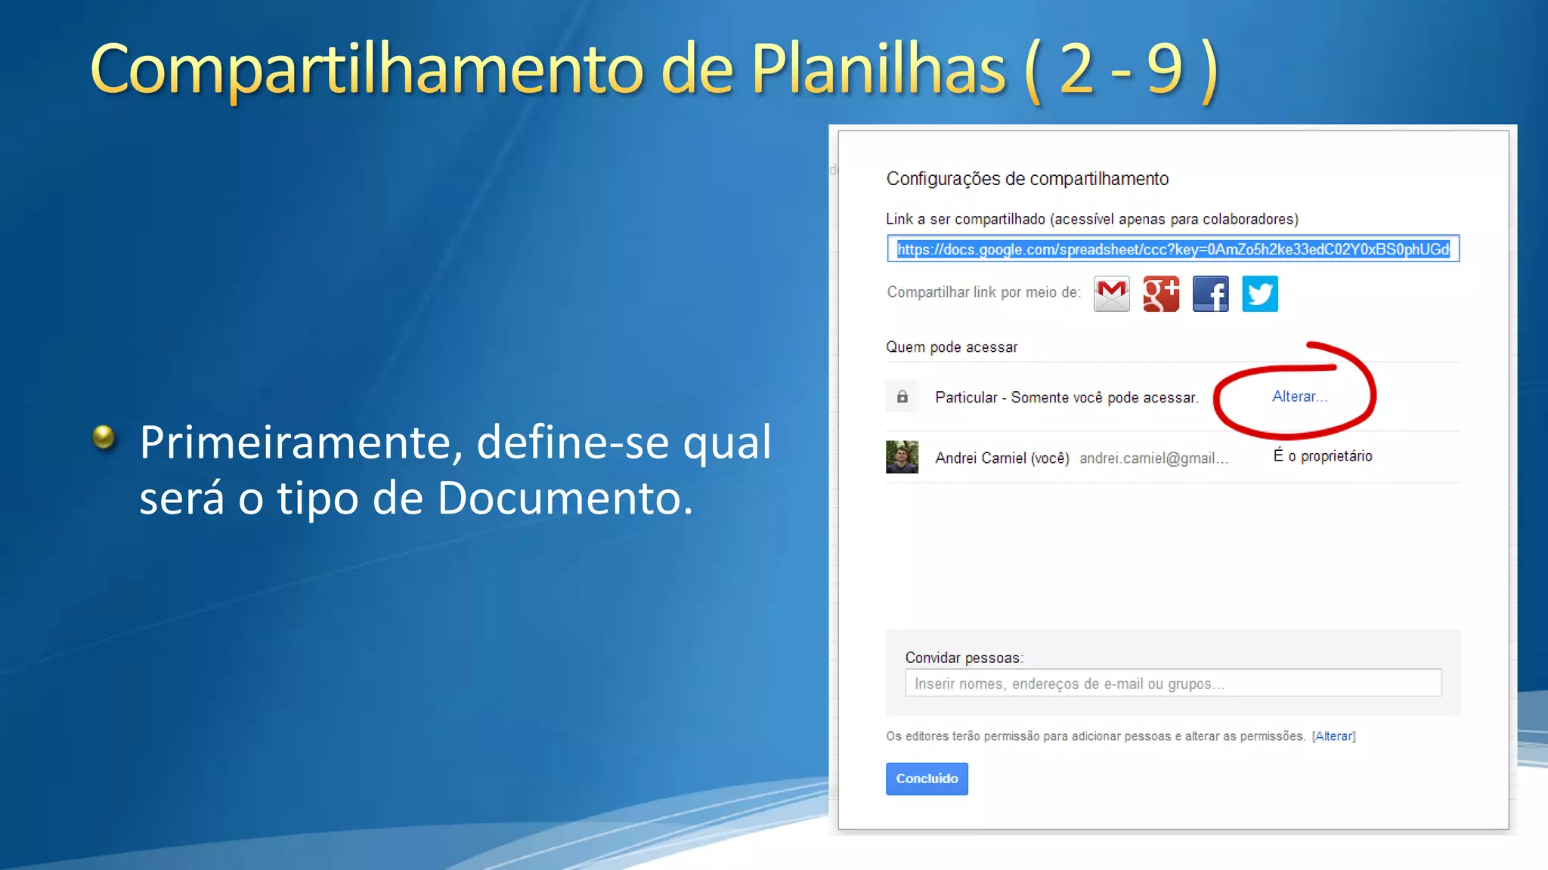Screen dimensions: 1548x870
Task: Share link via Google+ icon
Action: click(1161, 294)
